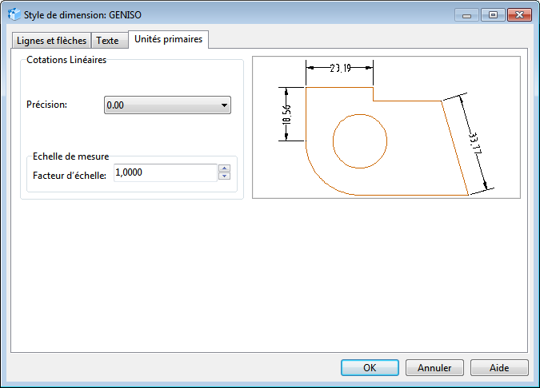540x388 pixels.
Task: Click the arrow of the Précision combo box
Action: tap(224, 105)
